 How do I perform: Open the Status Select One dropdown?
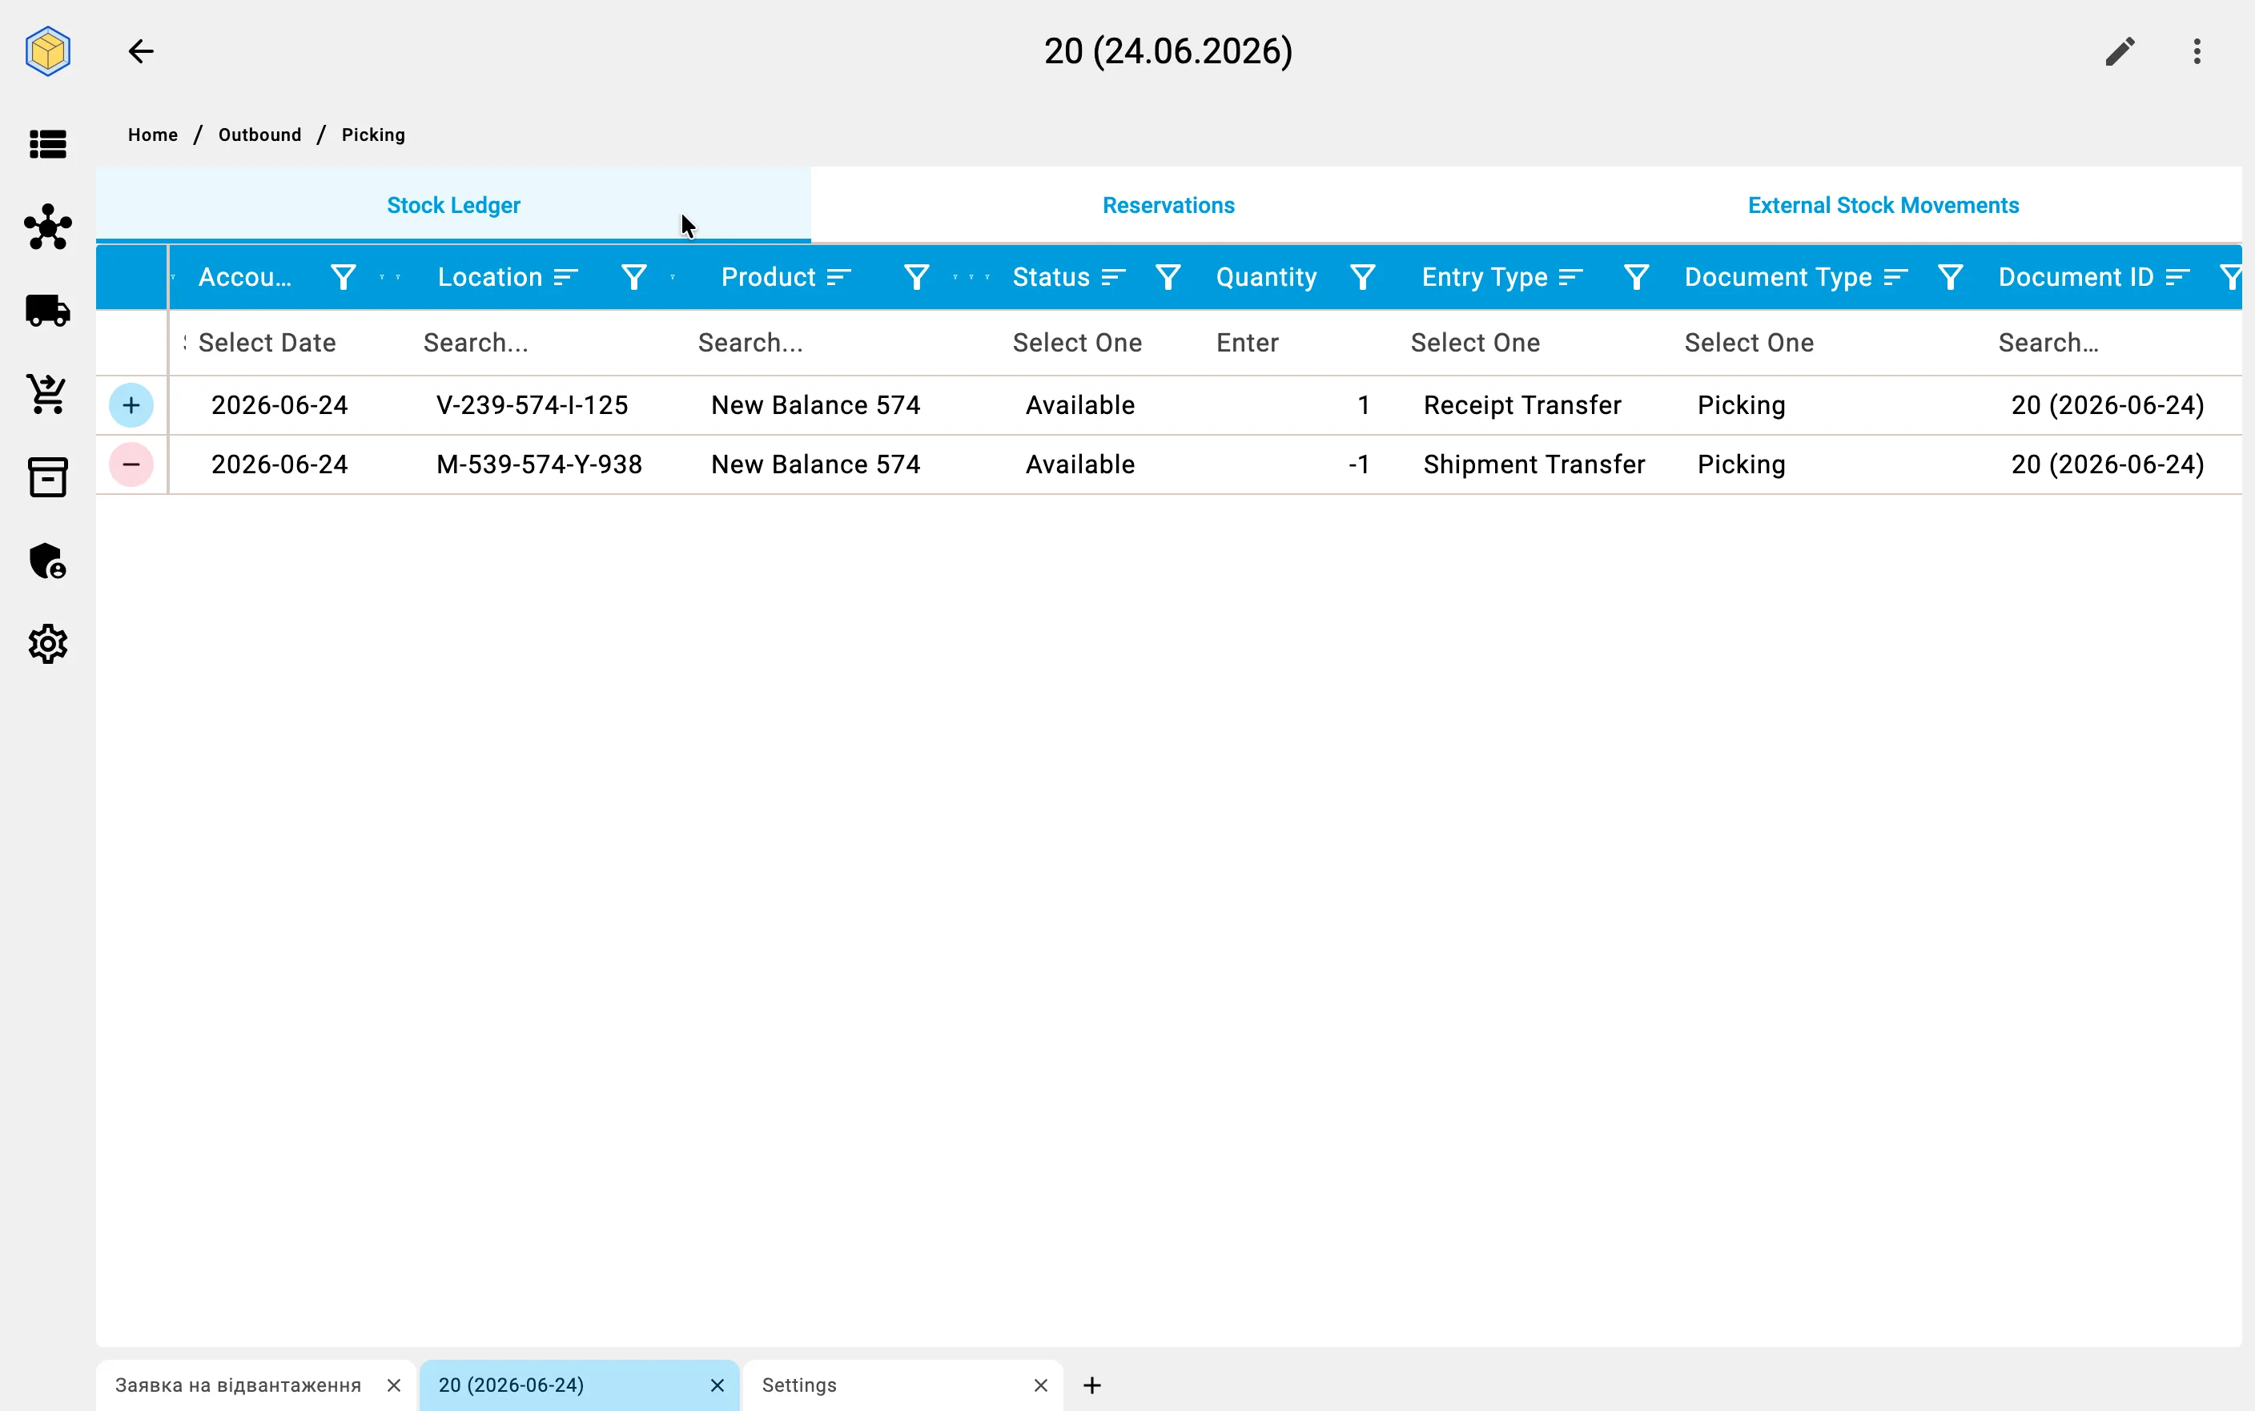(x=1078, y=343)
